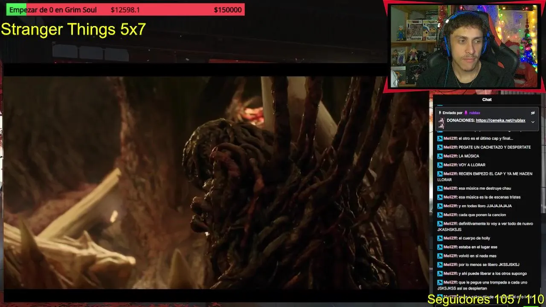Image resolution: width=546 pixels, height=307 pixels.
Task: Click moderator badge on 'RECIEN EMPEZO EL CAP' message
Action: (x=440, y=174)
